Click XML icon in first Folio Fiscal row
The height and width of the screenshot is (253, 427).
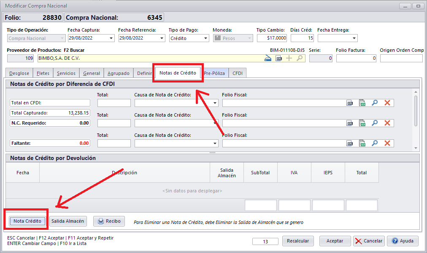350,103
